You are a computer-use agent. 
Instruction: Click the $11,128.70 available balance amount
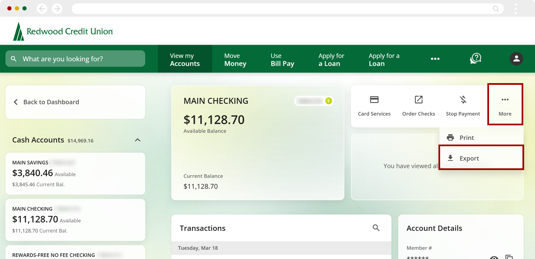214,120
